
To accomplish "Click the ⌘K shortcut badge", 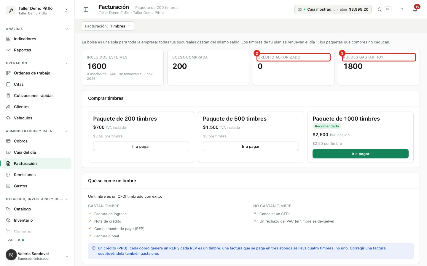I will click(x=388, y=9).
